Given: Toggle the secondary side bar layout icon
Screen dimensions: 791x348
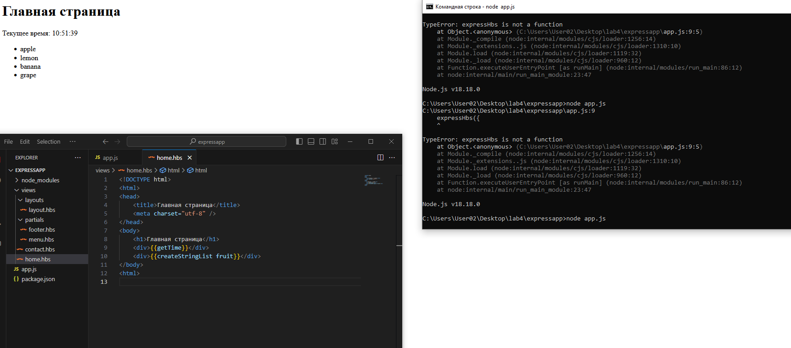Looking at the screenshot, I should pyautogui.click(x=323, y=141).
